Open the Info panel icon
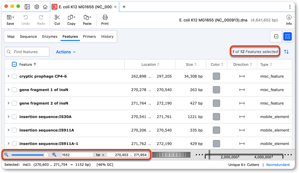The image size is (299, 173). tap(289, 17)
